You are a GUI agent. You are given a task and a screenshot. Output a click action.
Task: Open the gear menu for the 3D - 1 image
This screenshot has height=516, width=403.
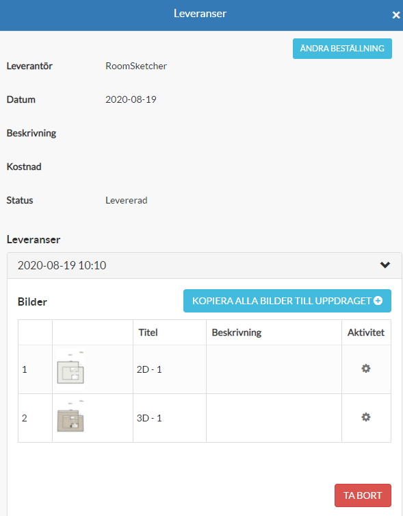click(x=366, y=417)
